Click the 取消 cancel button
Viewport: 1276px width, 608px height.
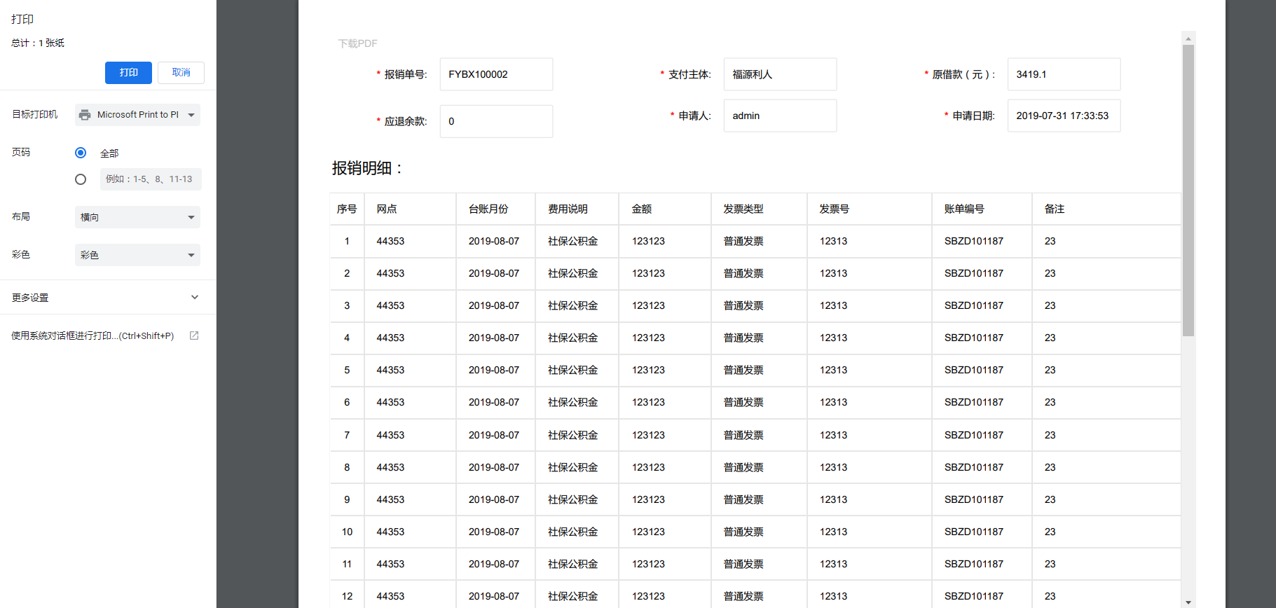coord(181,73)
